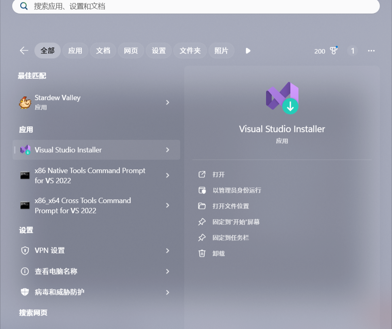Click the search magnifier icon

(24, 6)
